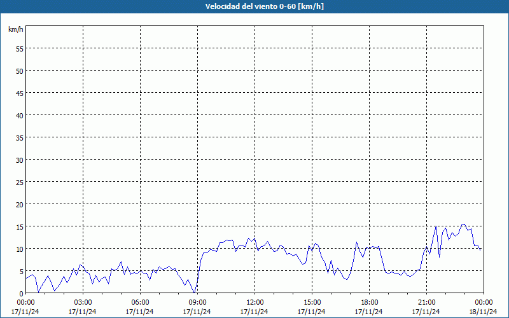Click the "0" Y axis tick label
Image resolution: width=509 pixels, height=318 pixels.
tap(22, 293)
